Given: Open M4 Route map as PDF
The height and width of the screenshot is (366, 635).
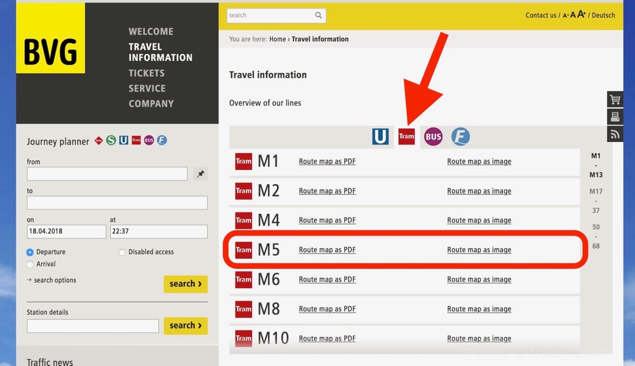Looking at the screenshot, I should tap(327, 220).
